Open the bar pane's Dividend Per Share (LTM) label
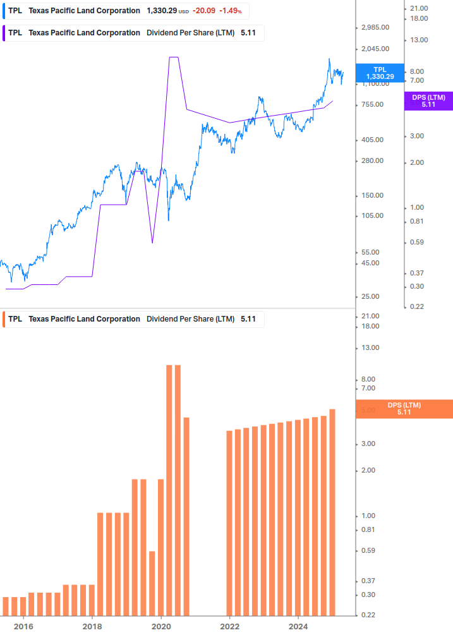The width and height of the screenshot is (453, 635). [x=190, y=319]
